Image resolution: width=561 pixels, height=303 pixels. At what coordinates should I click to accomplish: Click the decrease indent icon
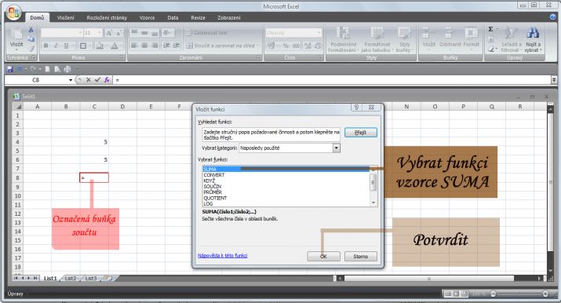click(x=166, y=46)
